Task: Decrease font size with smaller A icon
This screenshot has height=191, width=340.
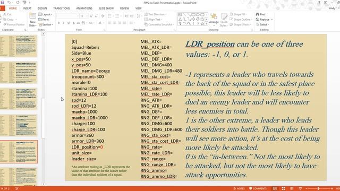Action: coord(96,16)
